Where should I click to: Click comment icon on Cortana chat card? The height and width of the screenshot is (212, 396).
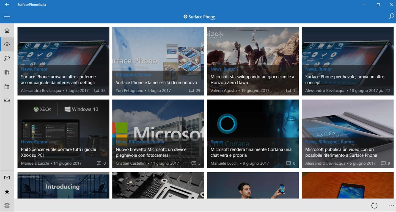tap(288, 163)
